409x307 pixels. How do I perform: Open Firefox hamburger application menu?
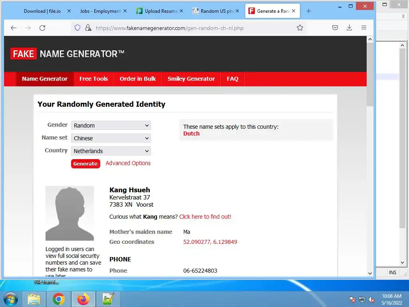(x=364, y=28)
